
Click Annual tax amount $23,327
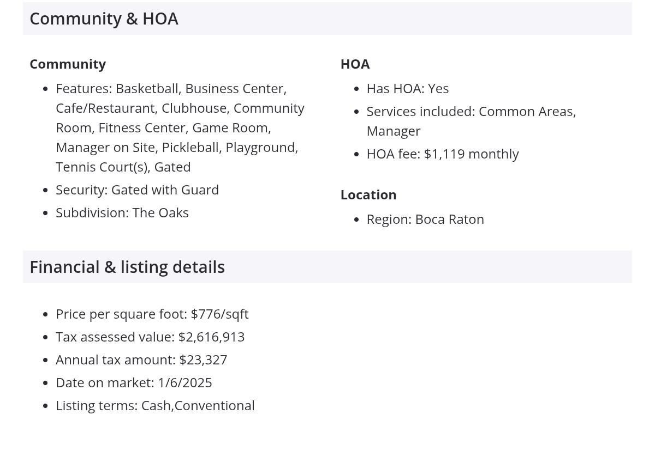click(141, 359)
